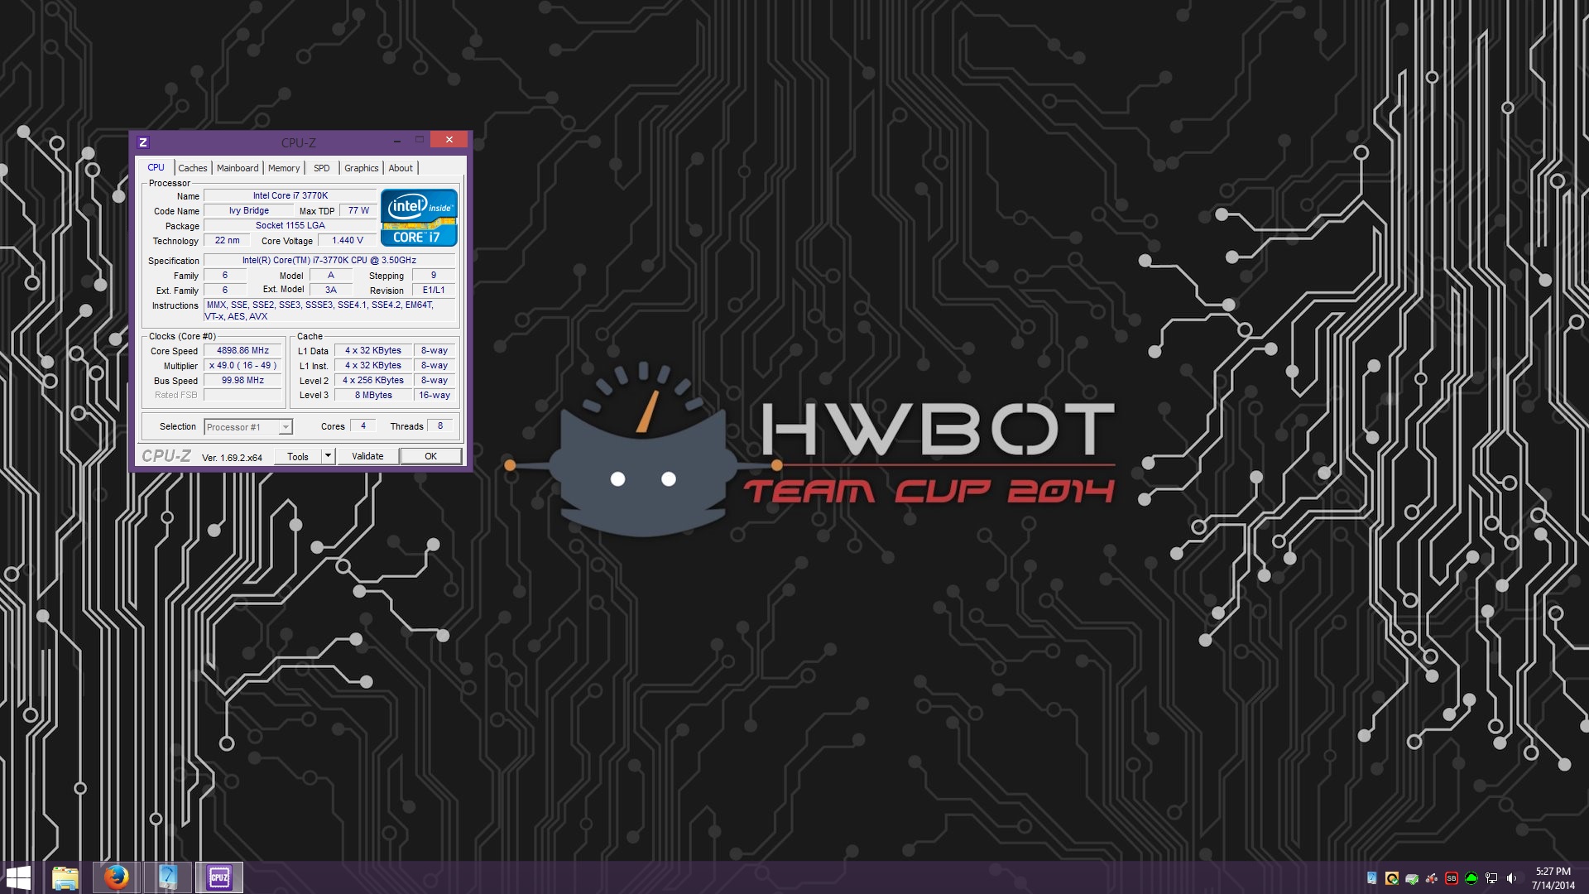Screen dimensions: 1589x894
Task: Click the Threads value '8'
Action: 440,426
